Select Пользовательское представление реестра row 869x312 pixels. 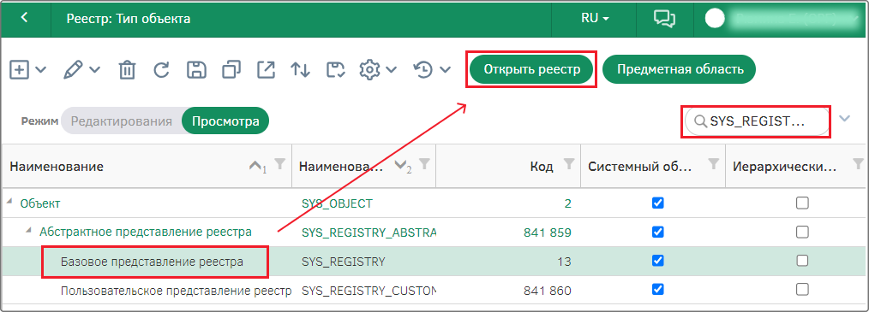pyautogui.click(x=434, y=290)
